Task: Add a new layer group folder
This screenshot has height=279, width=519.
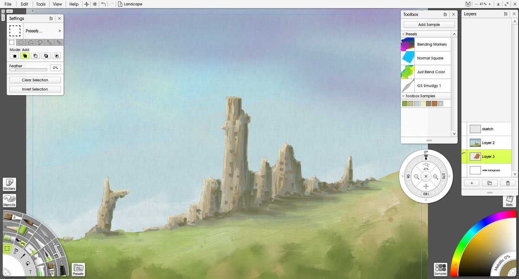Action: (x=490, y=183)
